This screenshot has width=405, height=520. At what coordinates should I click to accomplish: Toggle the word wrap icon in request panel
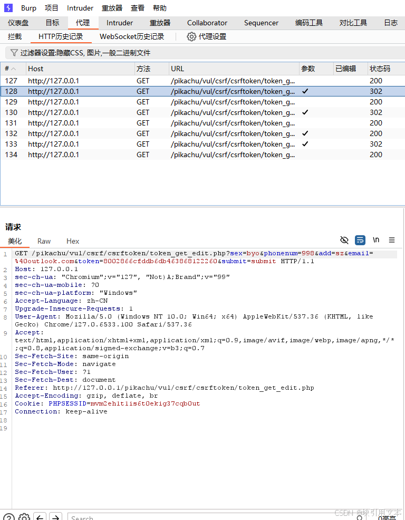click(360, 240)
